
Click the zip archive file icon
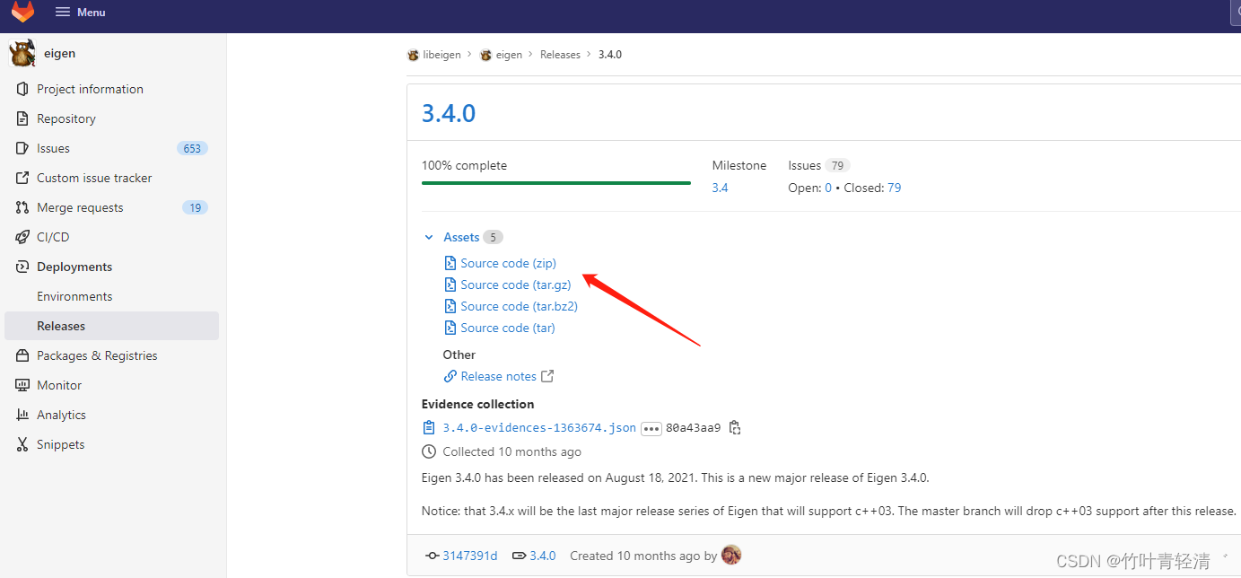[450, 263]
